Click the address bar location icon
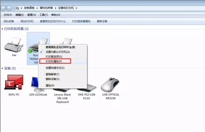This screenshot has width=205, height=132. [18, 8]
